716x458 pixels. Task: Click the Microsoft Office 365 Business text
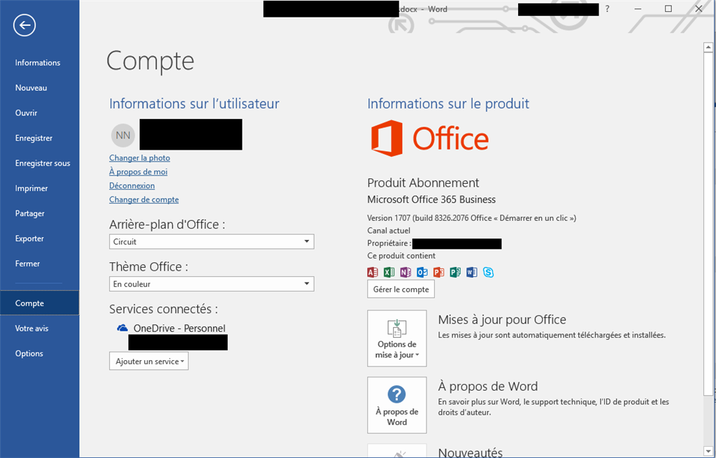coord(431,199)
